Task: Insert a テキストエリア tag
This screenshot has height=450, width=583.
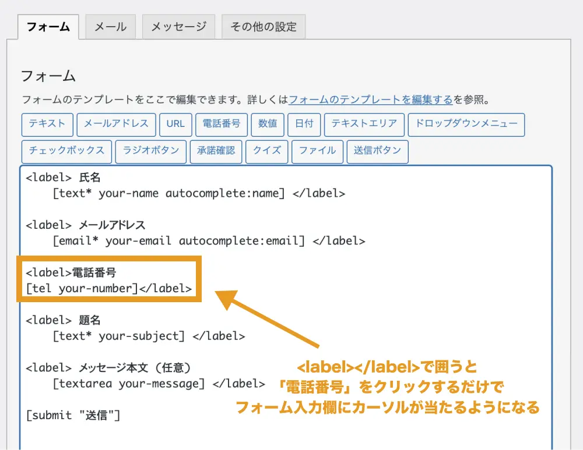Action: click(364, 124)
